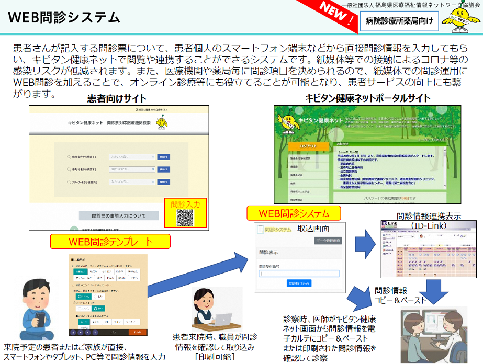Open the データ管理画面 tab on 取込画面
The image size is (483, 364).
[x=328, y=241]
